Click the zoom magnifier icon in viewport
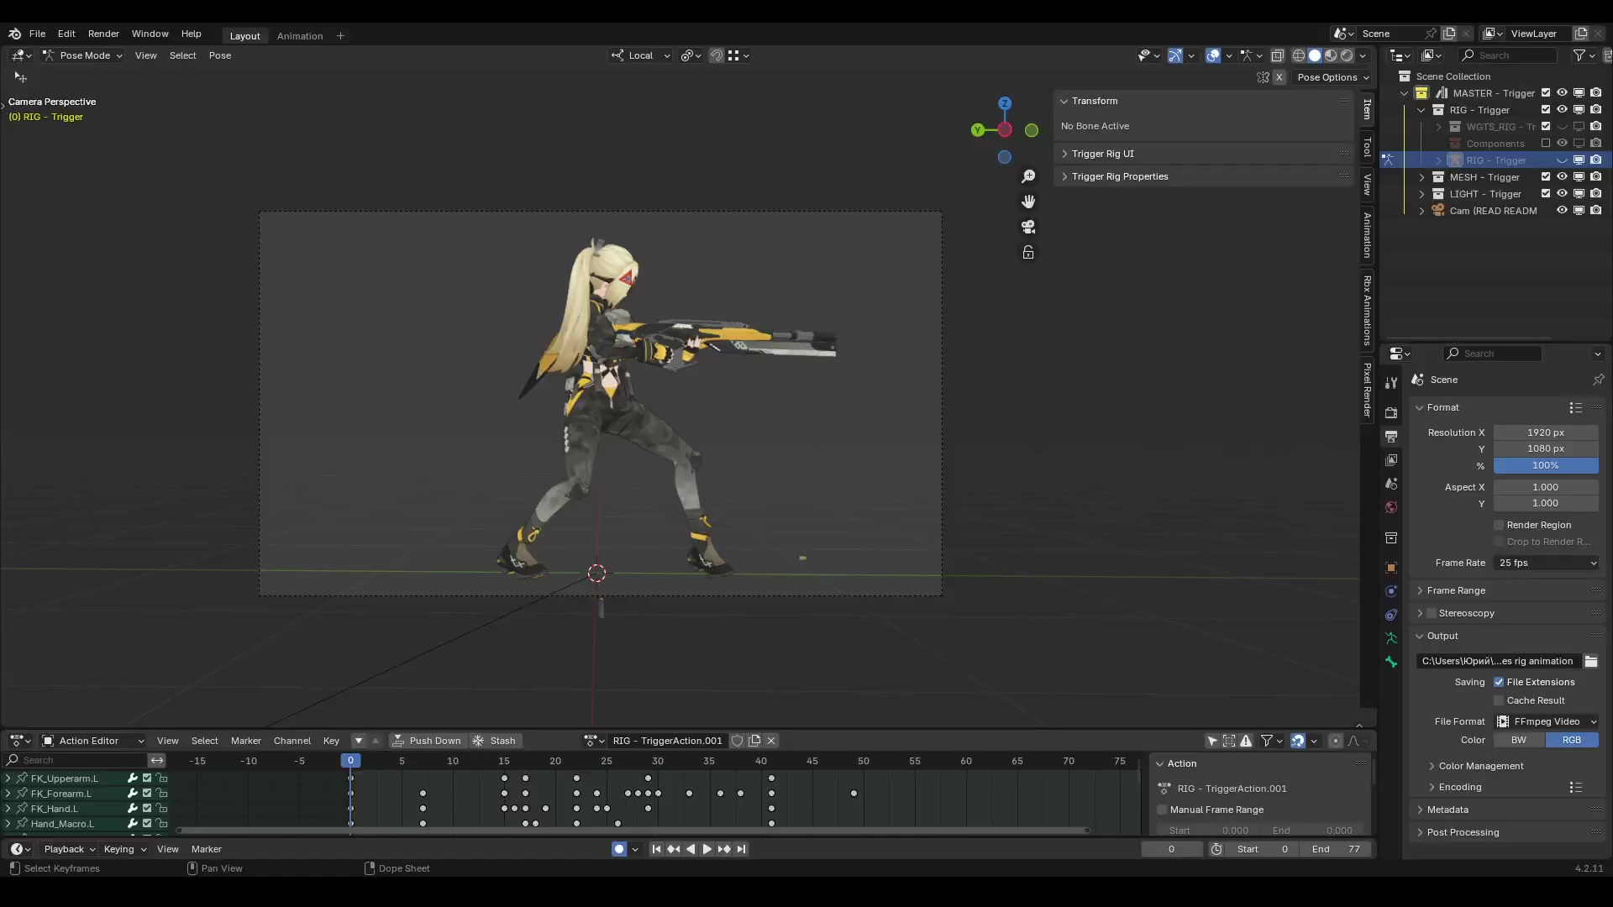 tap(1028, 176)
